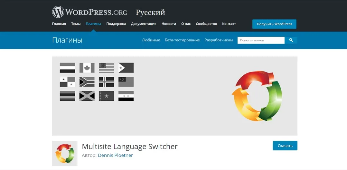Click the Плагины section heading
347x170 pixels.
coord(67,40)
